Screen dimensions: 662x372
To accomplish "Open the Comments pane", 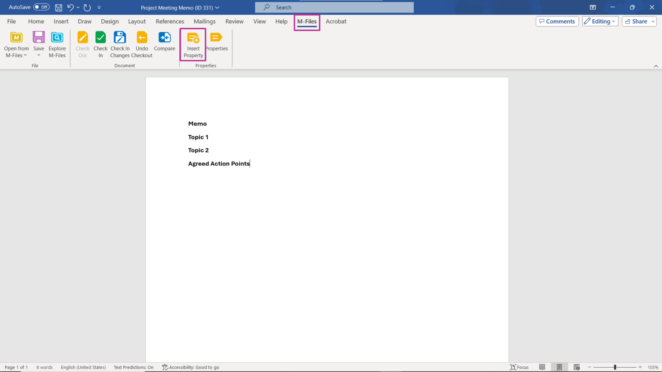I will 557,21.
